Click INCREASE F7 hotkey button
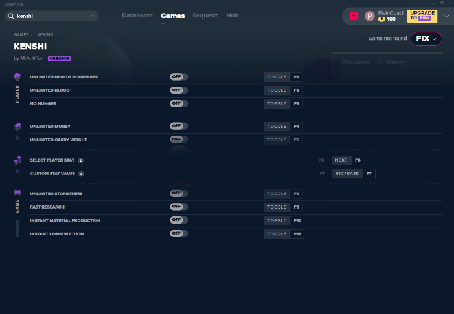 pos(354,174)
